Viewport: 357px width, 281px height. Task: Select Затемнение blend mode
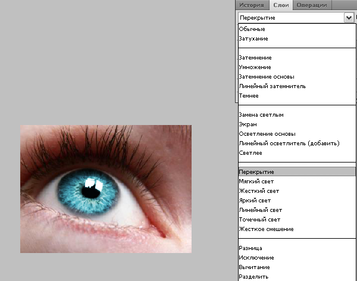click(255, 58)
